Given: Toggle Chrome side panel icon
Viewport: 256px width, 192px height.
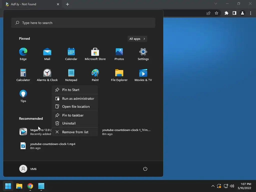Looking at the screenshot, I should pos(234,13).
